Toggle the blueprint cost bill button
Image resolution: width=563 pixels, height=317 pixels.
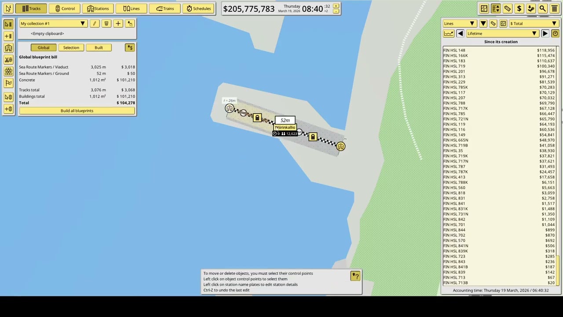coord(130,48)
